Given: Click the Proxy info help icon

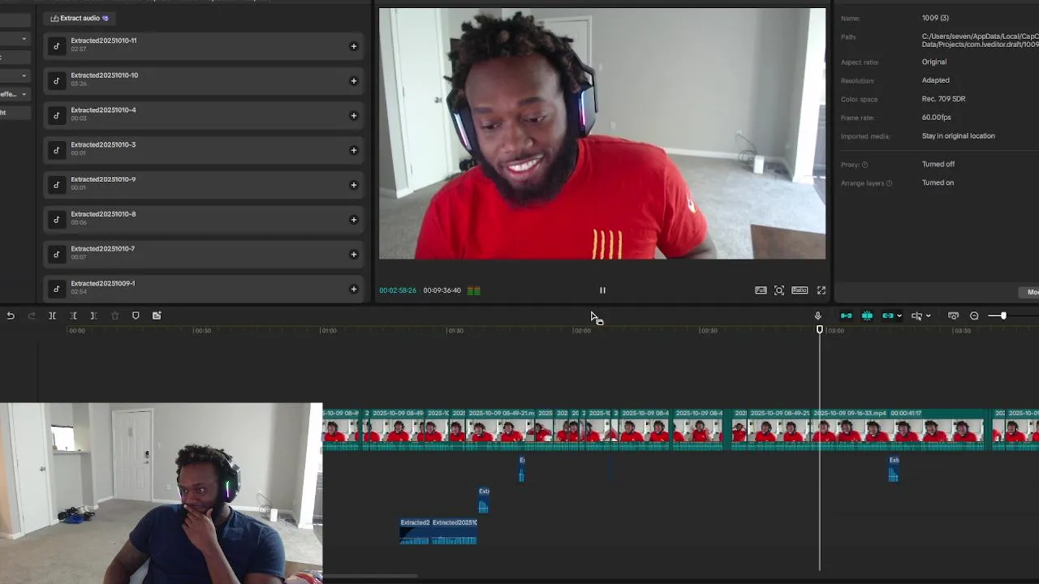Looking at the screenshot, I should point(864,165).
